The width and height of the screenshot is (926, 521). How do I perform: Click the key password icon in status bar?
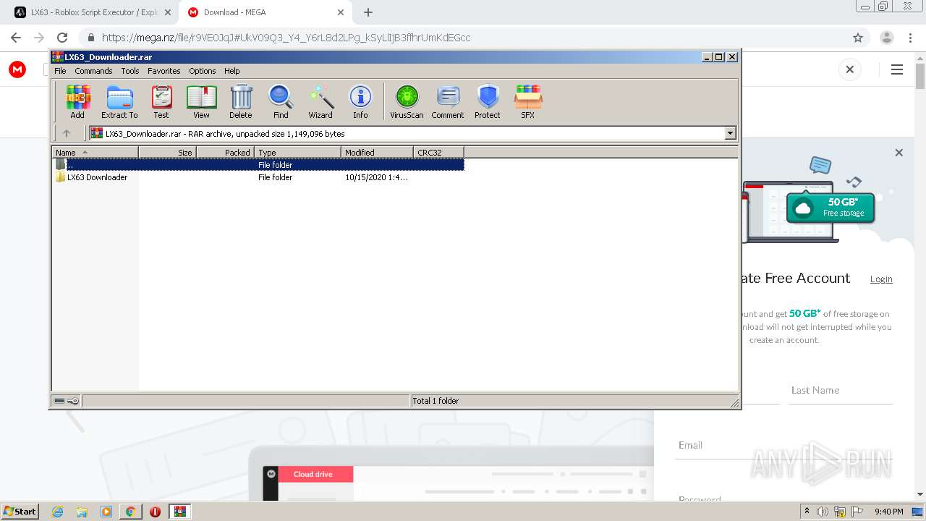[x=73, y=401]
